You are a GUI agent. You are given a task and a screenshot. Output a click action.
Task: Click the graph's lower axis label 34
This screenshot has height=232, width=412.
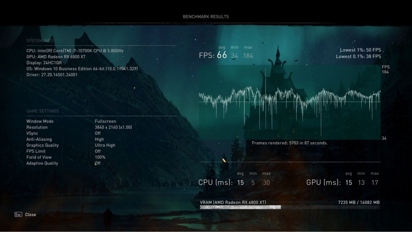pos(384,138)
